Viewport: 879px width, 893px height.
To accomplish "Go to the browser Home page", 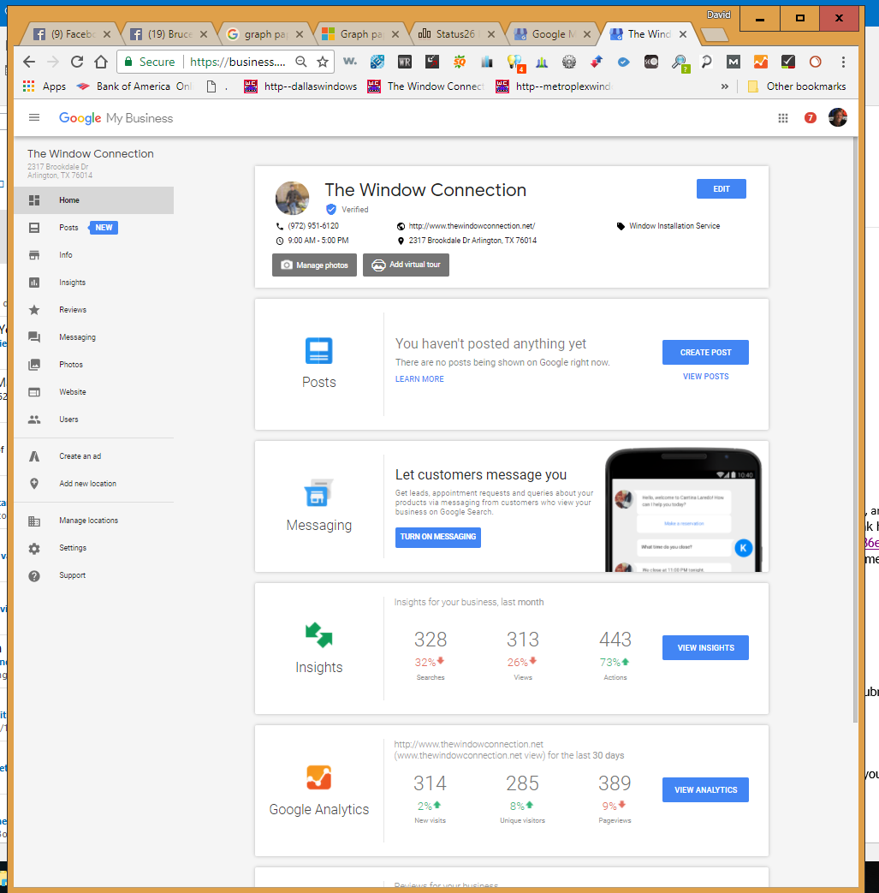I will click(x=101, y=62).
